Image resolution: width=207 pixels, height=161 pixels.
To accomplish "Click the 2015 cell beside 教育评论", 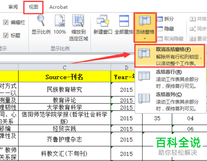I will tap(123, 100).
